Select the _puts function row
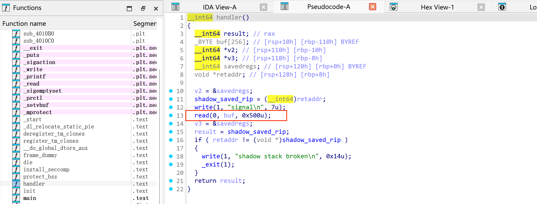Screen dimensions: 537x204 (78, 55)
